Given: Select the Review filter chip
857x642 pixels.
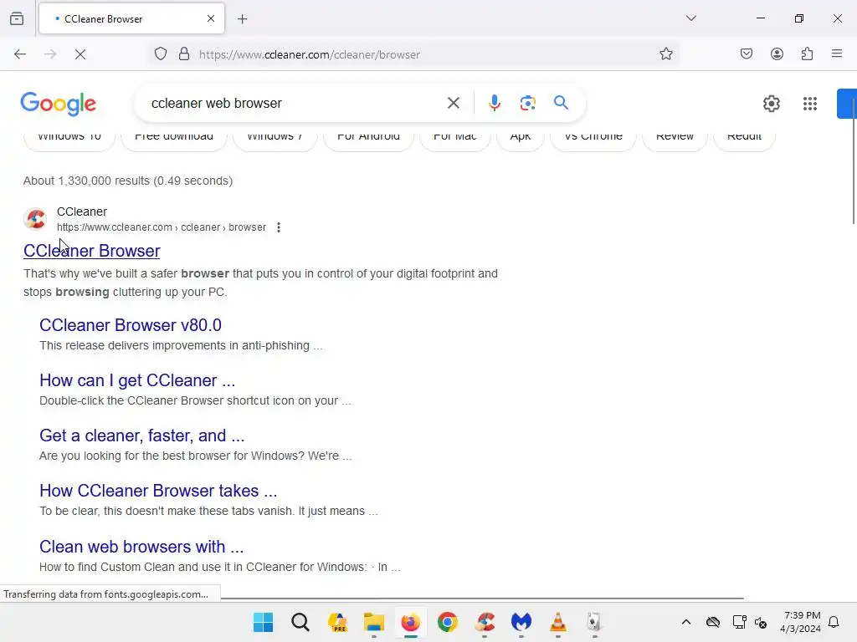Looking at the screenshot, I should 675,139.
